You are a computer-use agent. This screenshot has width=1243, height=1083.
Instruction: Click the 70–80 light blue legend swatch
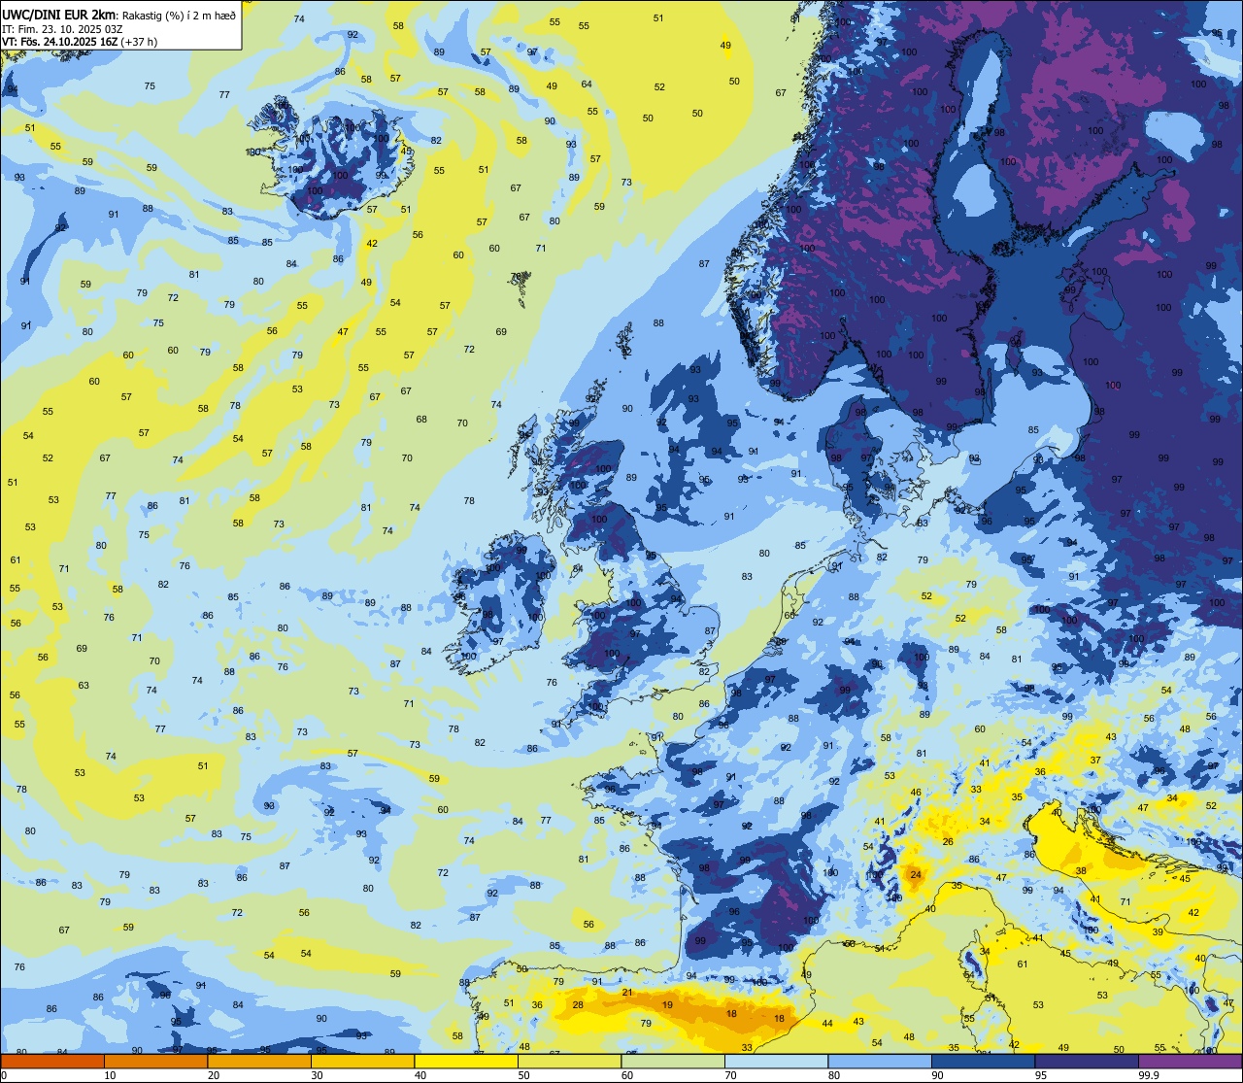click(x=776, y=1062)
